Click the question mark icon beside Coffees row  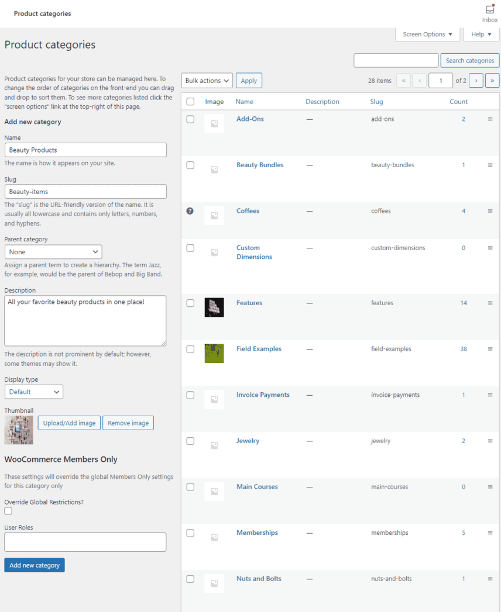point(190,211)
